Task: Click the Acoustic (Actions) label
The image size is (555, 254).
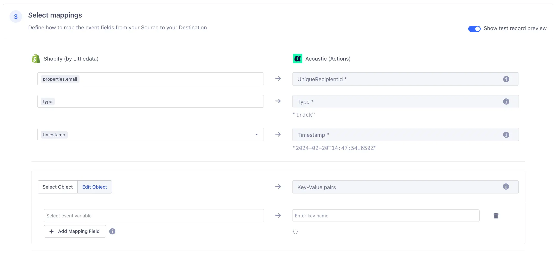Action: [x=328, y=59]
